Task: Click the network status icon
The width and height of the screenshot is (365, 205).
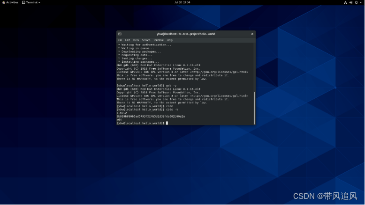Action: point(345,2)
